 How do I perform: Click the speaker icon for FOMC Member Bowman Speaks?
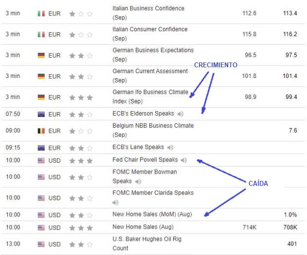pos(138,182)
